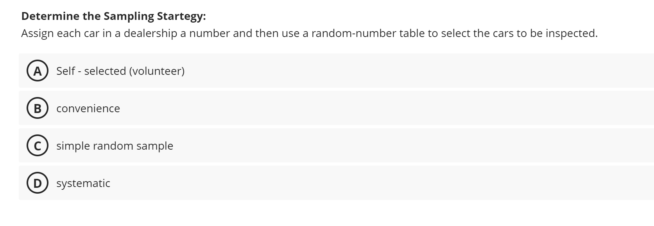Viewport: 654px width, 226px height.
Task: Click the circled letter C icon
Action: tap(38, 146)
